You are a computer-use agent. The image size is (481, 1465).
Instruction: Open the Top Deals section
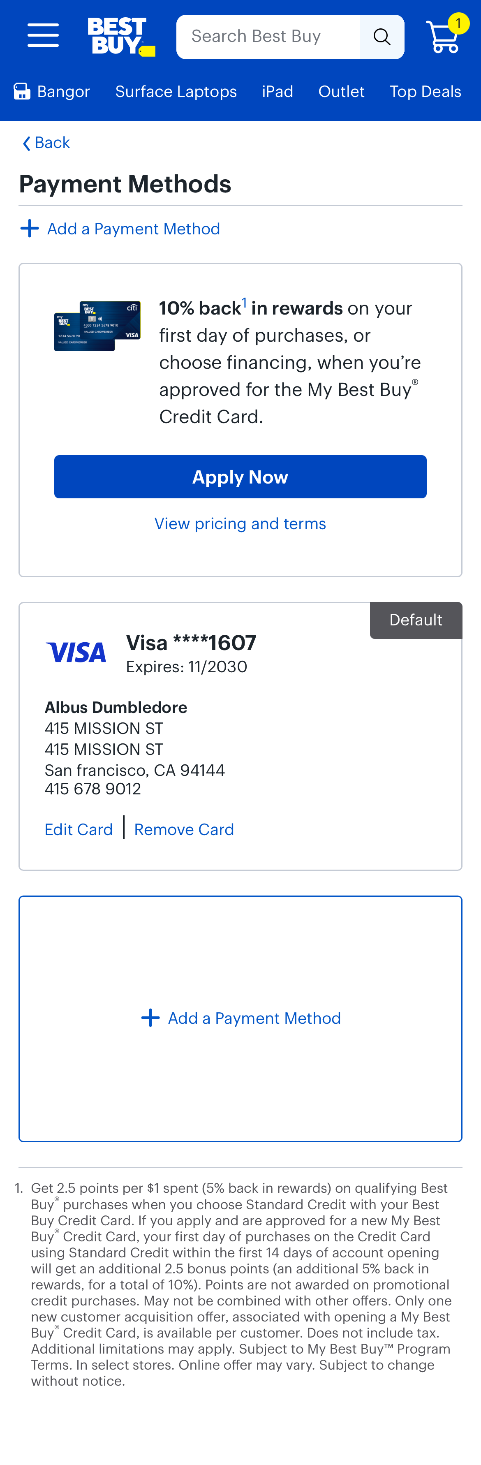[425, 91]
